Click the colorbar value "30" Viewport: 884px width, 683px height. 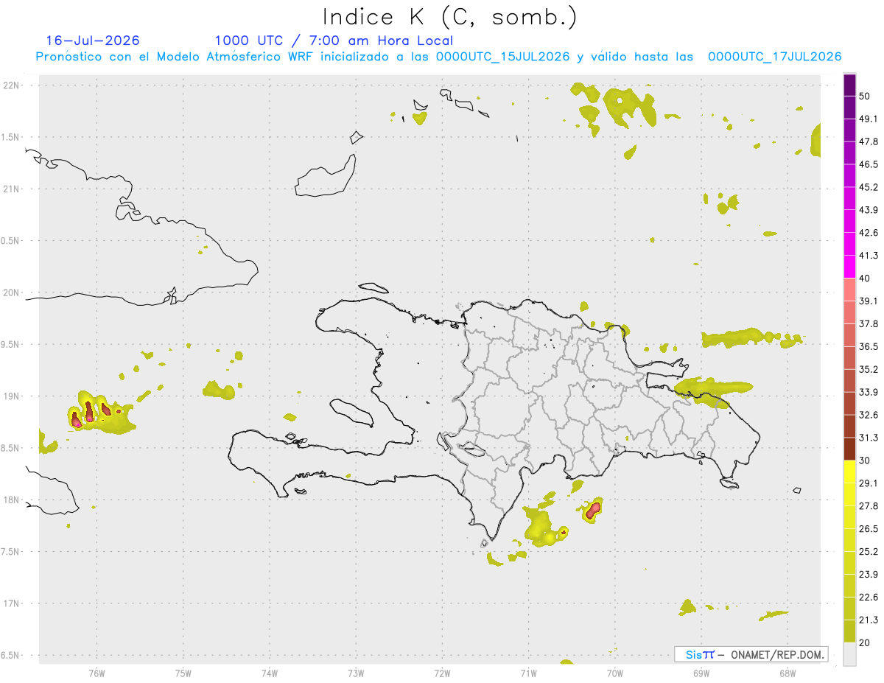click(x=865, y=460)
